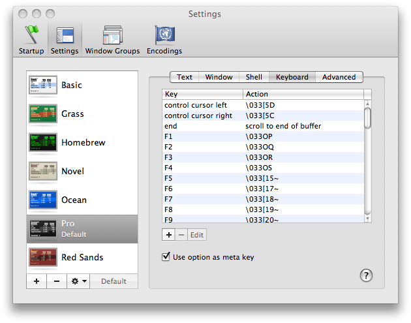Select the Pro default profile
This screenshot has height=323, width=411.
pos(82,229)
